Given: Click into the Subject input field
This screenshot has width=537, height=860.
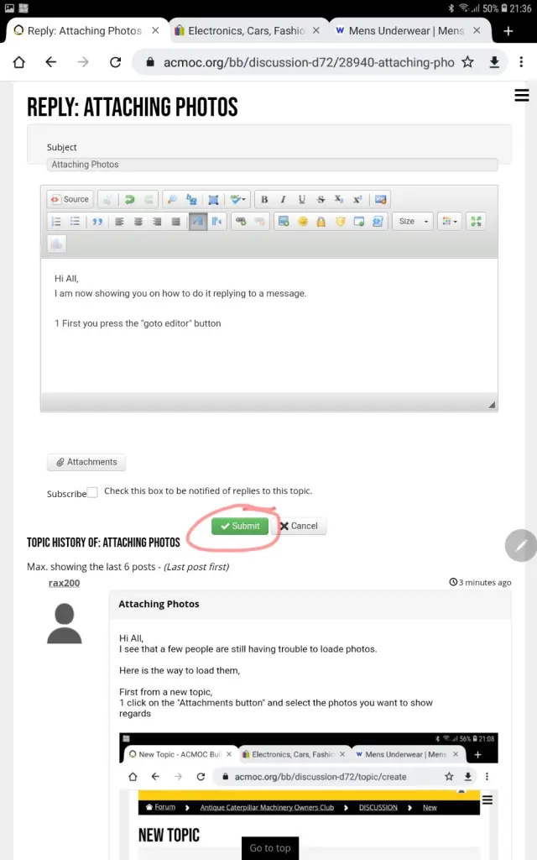Looking at the screenshot, I should [272, 165].
